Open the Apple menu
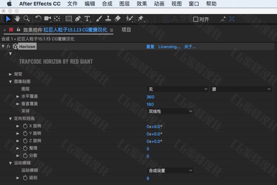The width and height of the screenshot is (277, 185). [9, 4]
